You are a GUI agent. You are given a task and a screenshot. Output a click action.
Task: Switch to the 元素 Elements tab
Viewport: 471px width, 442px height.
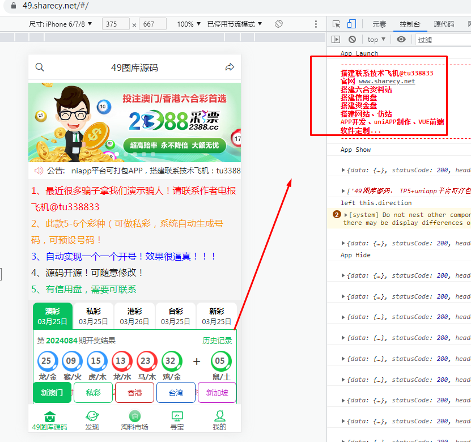tap(379, 24)
